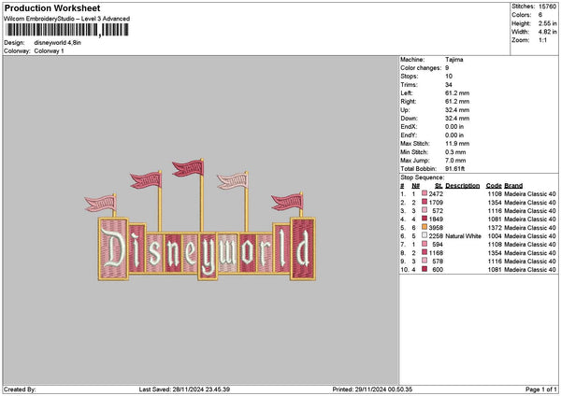Click the row 1 color swatch beside 2472
561x396 pixels.
[x=424, y=193]
